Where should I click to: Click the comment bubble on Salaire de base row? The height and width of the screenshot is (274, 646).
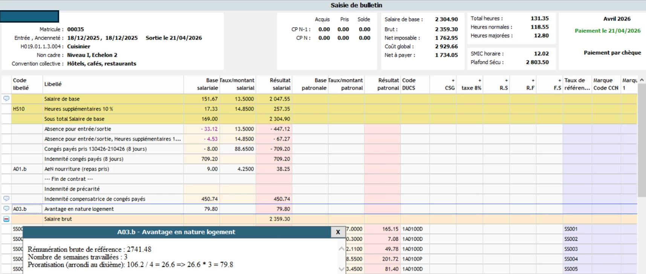click(6, 99)
